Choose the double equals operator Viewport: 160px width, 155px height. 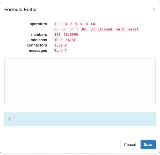[x=64, y=29]
